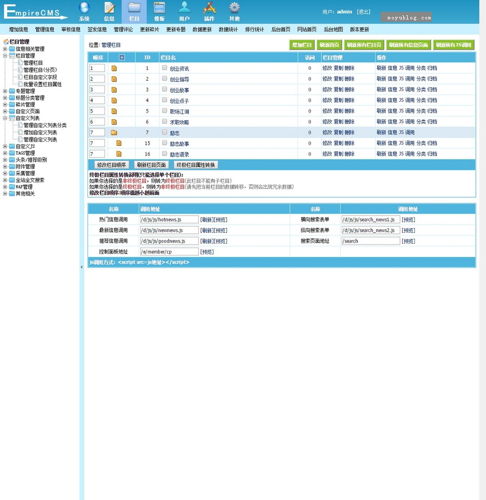Image resolution: width=486 pixels, height=500 pixels.
Task: Tick the checkbox for 创业指导
Action: pyautogui.click(x=164, y=78)
